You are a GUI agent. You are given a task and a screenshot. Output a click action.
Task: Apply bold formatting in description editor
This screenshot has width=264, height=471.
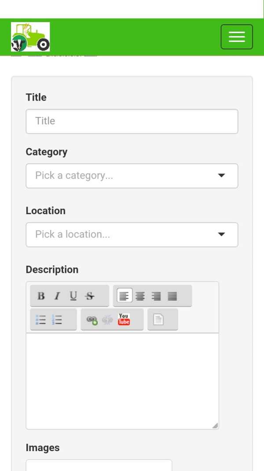pos(41,296)
